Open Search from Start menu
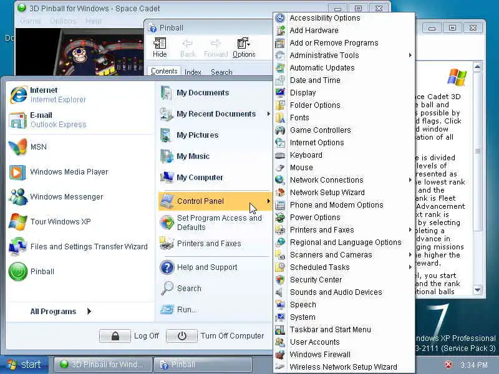The height and width of the screenshot is (374, 499). click(215, 289)
